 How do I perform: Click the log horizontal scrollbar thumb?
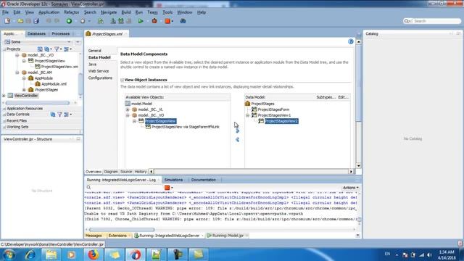[122, 230]
